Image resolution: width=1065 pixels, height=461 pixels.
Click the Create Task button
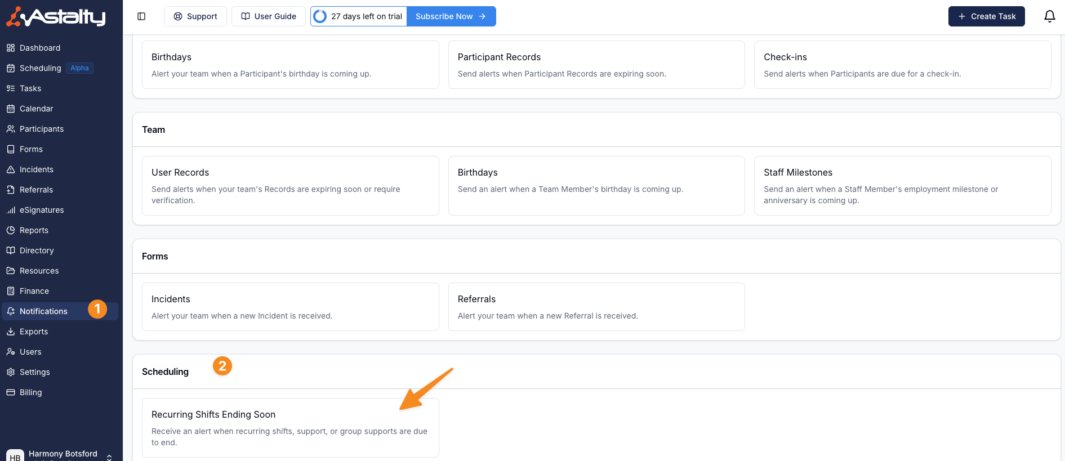pyautogui.click(x=986, y=16)
